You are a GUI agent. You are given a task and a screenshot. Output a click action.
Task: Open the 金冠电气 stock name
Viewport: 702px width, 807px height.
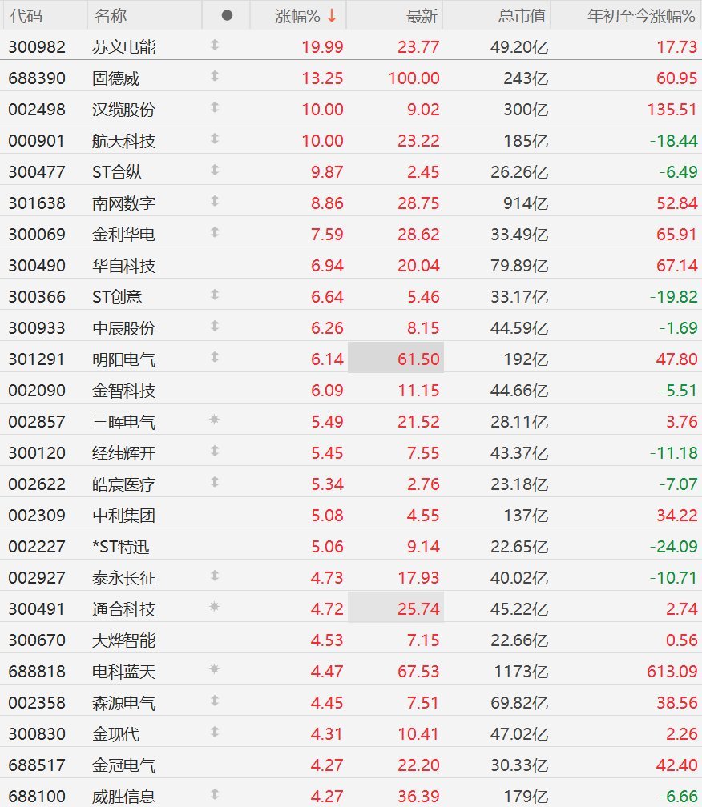[123, 765]
